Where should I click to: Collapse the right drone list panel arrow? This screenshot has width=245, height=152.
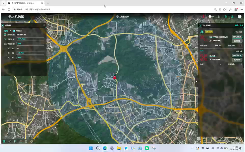[x=196, y=81]
